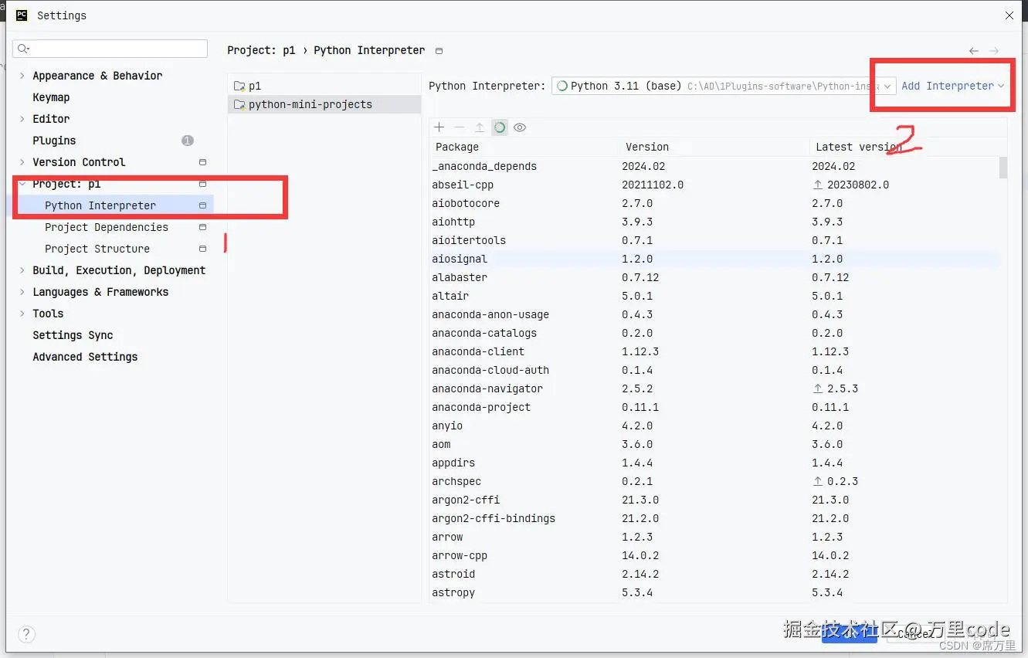Select the arrow-cpp package row
This screenshot has height=658, width=1028.
(714, 555)
